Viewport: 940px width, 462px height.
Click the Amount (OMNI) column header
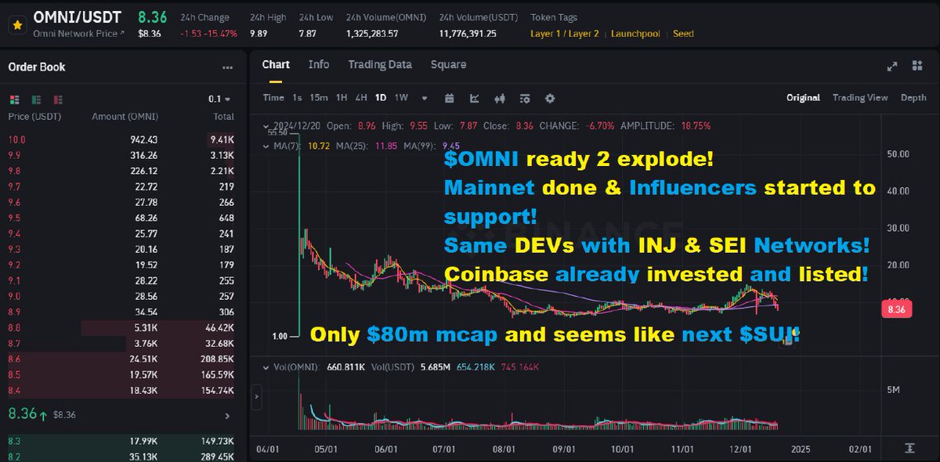[x=125, y=117]
